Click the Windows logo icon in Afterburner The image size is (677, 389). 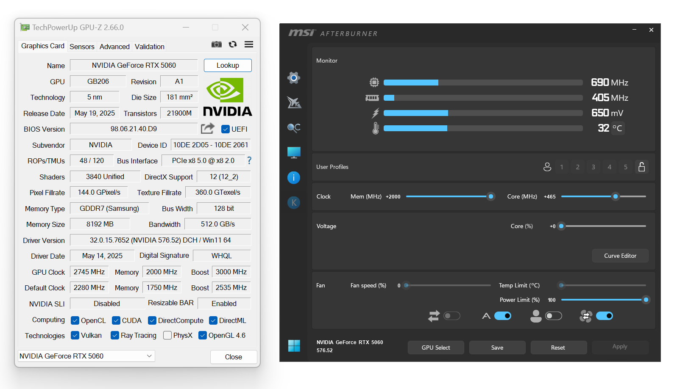(294, 346)
